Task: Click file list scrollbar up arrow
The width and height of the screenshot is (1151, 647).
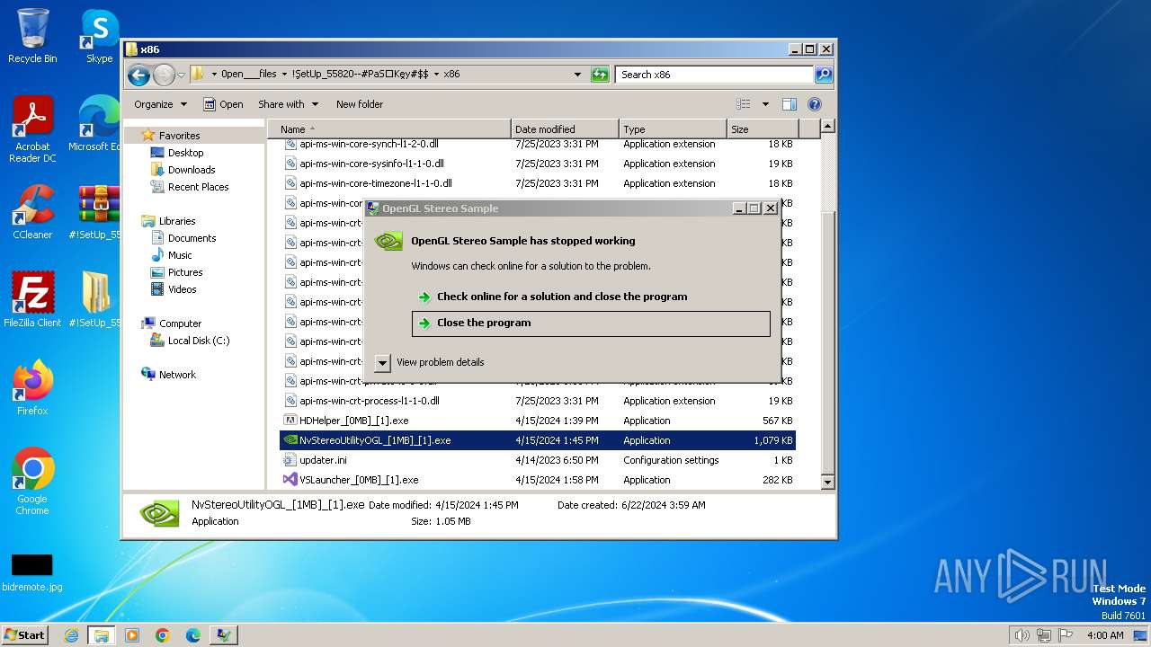Action: tap(828, 127)
